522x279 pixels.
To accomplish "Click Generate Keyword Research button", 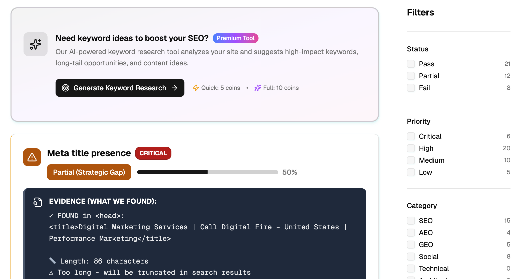I will [120, 88].
